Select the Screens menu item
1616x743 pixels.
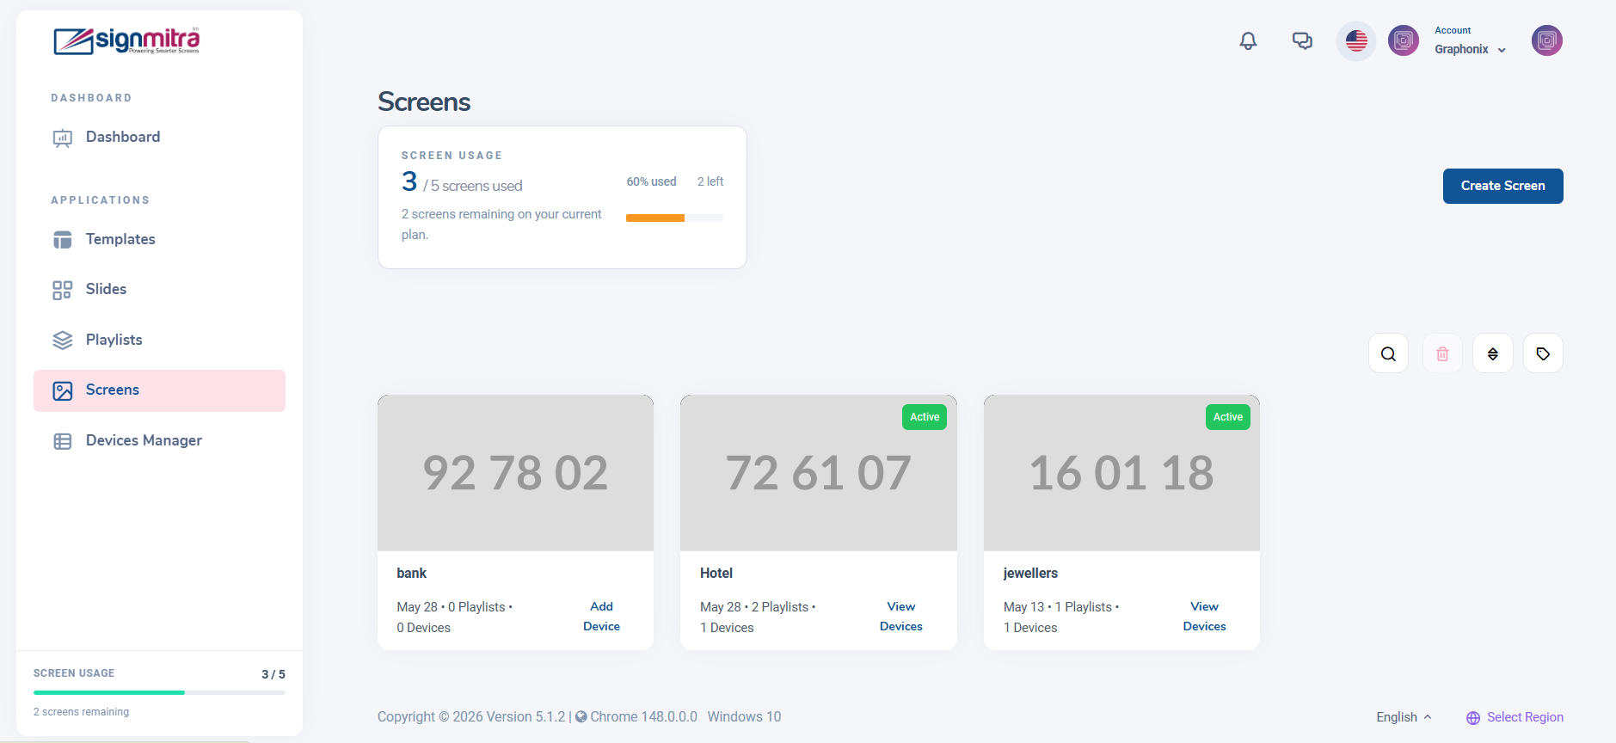(159, 390)
